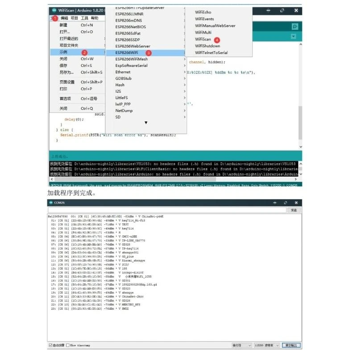Click console horizontal scrollbar left arrow
This screenshot has height=357, width=357.
pyautogui.click(x=52, y=179)
